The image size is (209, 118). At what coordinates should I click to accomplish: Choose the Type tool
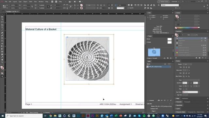[2, 28]
